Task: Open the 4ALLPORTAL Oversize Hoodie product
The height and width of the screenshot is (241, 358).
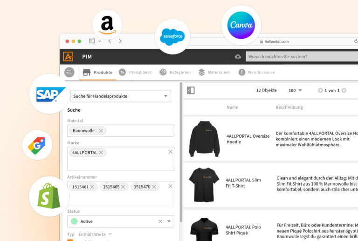Action: pos(248,139)
